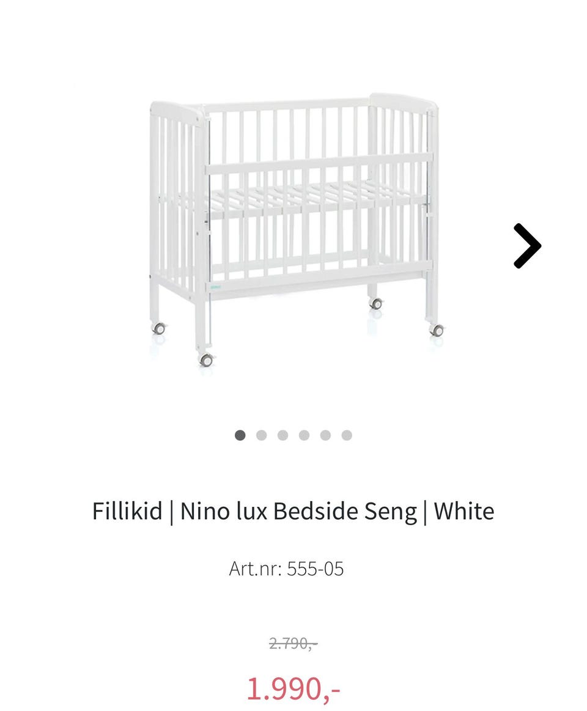This screenshot has height=711, width=587.
Task: Go to the fourth carousel dot
Action: (304, 435)
